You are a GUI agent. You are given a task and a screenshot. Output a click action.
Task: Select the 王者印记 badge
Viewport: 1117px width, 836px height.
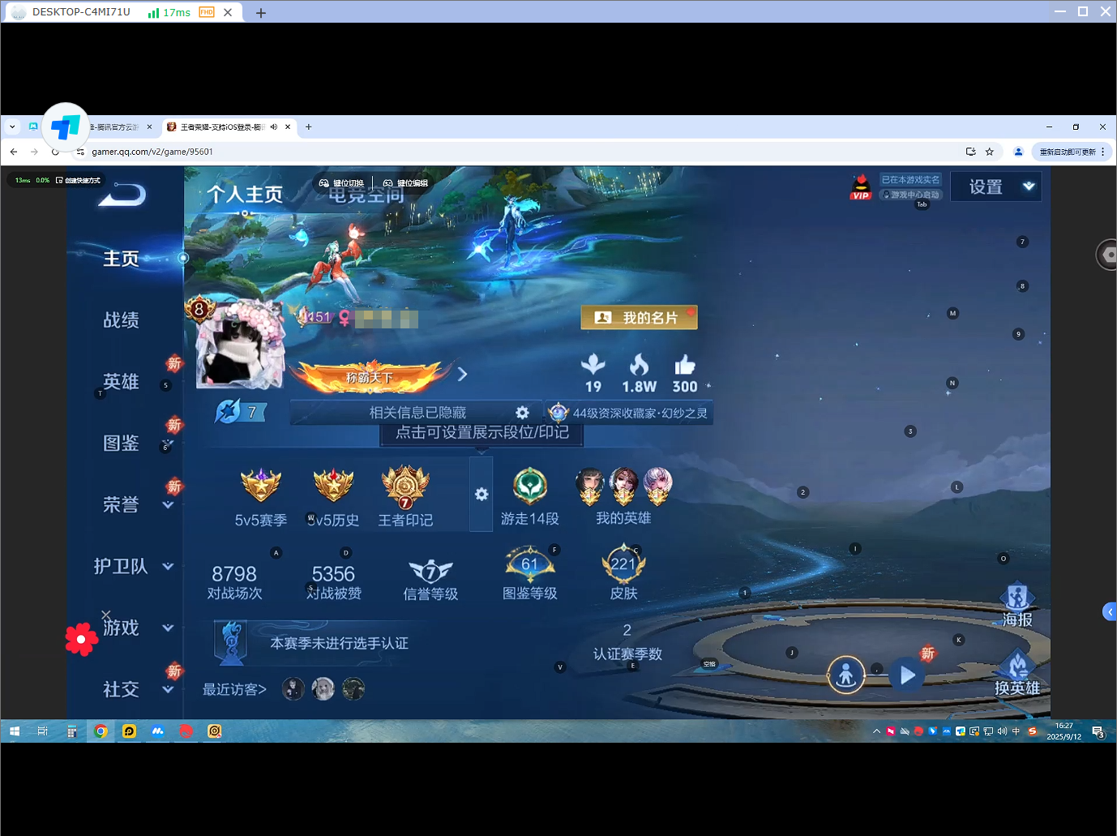(x=405, y=497)
